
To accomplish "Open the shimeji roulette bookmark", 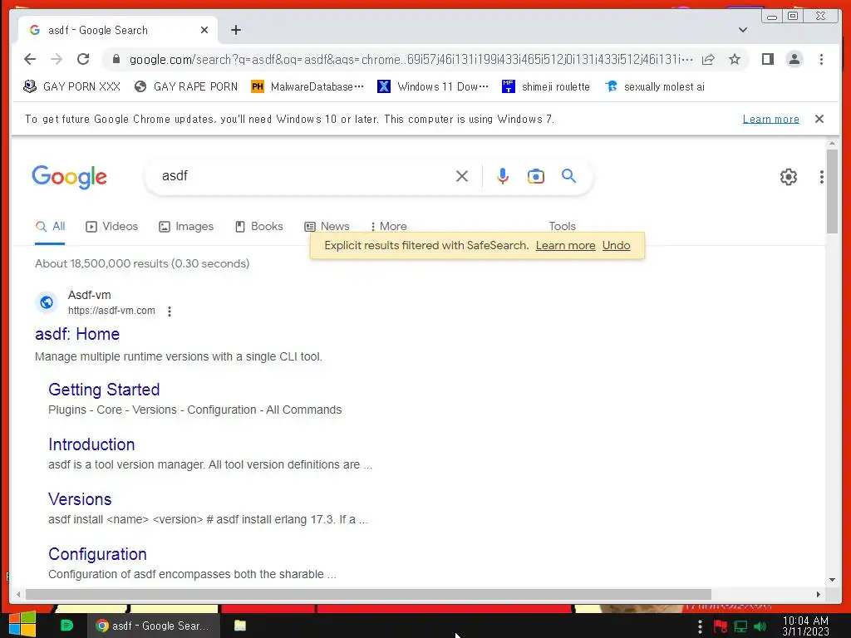I will 546,86.
